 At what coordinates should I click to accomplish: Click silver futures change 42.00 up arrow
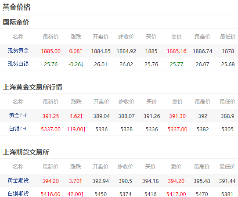(x=76, y=194)
